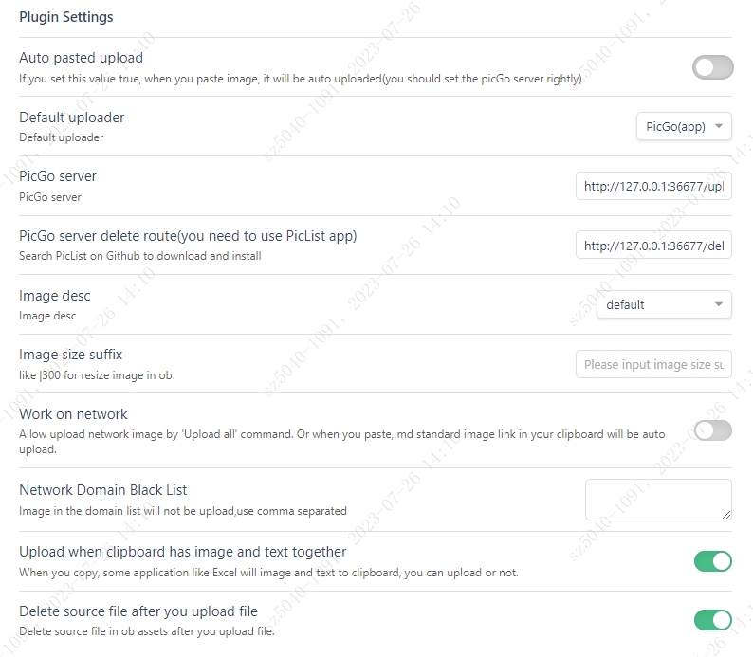The height and width of the screenshot is (657, 753).
Task: Click the Network Domain Black List title
Action: [x=102, y=489]
